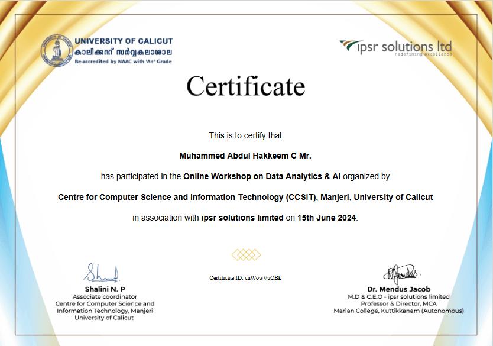Click the "redefining excellence" tagline

pyautogui.click(x=423, y=54)
